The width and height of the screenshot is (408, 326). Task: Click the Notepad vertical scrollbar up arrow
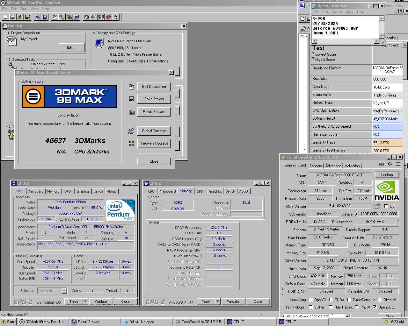382,19
